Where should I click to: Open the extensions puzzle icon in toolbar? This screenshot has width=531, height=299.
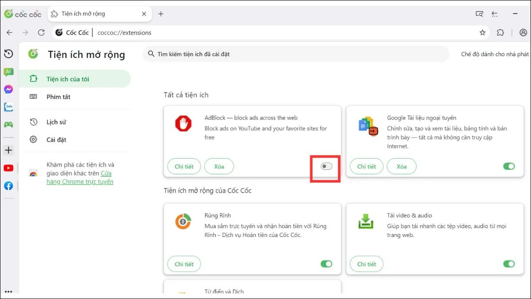500,32
